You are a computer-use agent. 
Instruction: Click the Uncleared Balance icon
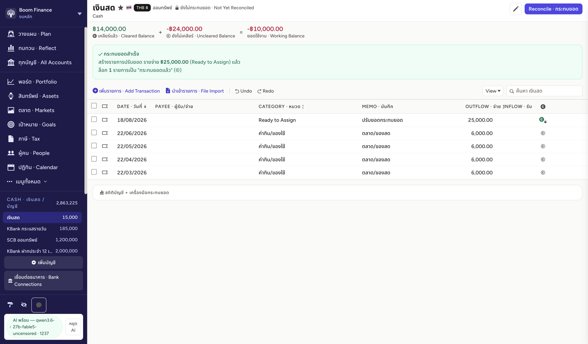pyautogui.click(x=168, y=36)
